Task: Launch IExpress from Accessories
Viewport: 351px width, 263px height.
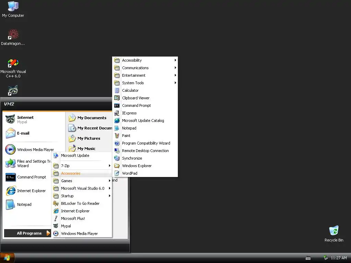Action: (145, 113)
